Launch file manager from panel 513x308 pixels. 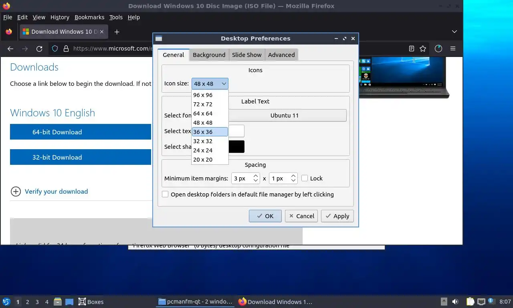pyautogui.click(x=58, y=302)
